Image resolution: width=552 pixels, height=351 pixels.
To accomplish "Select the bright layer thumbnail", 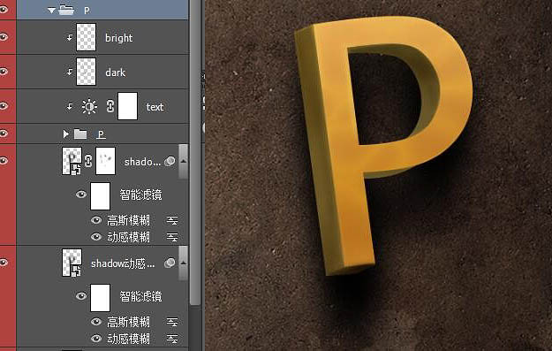I will click(86, 37).
